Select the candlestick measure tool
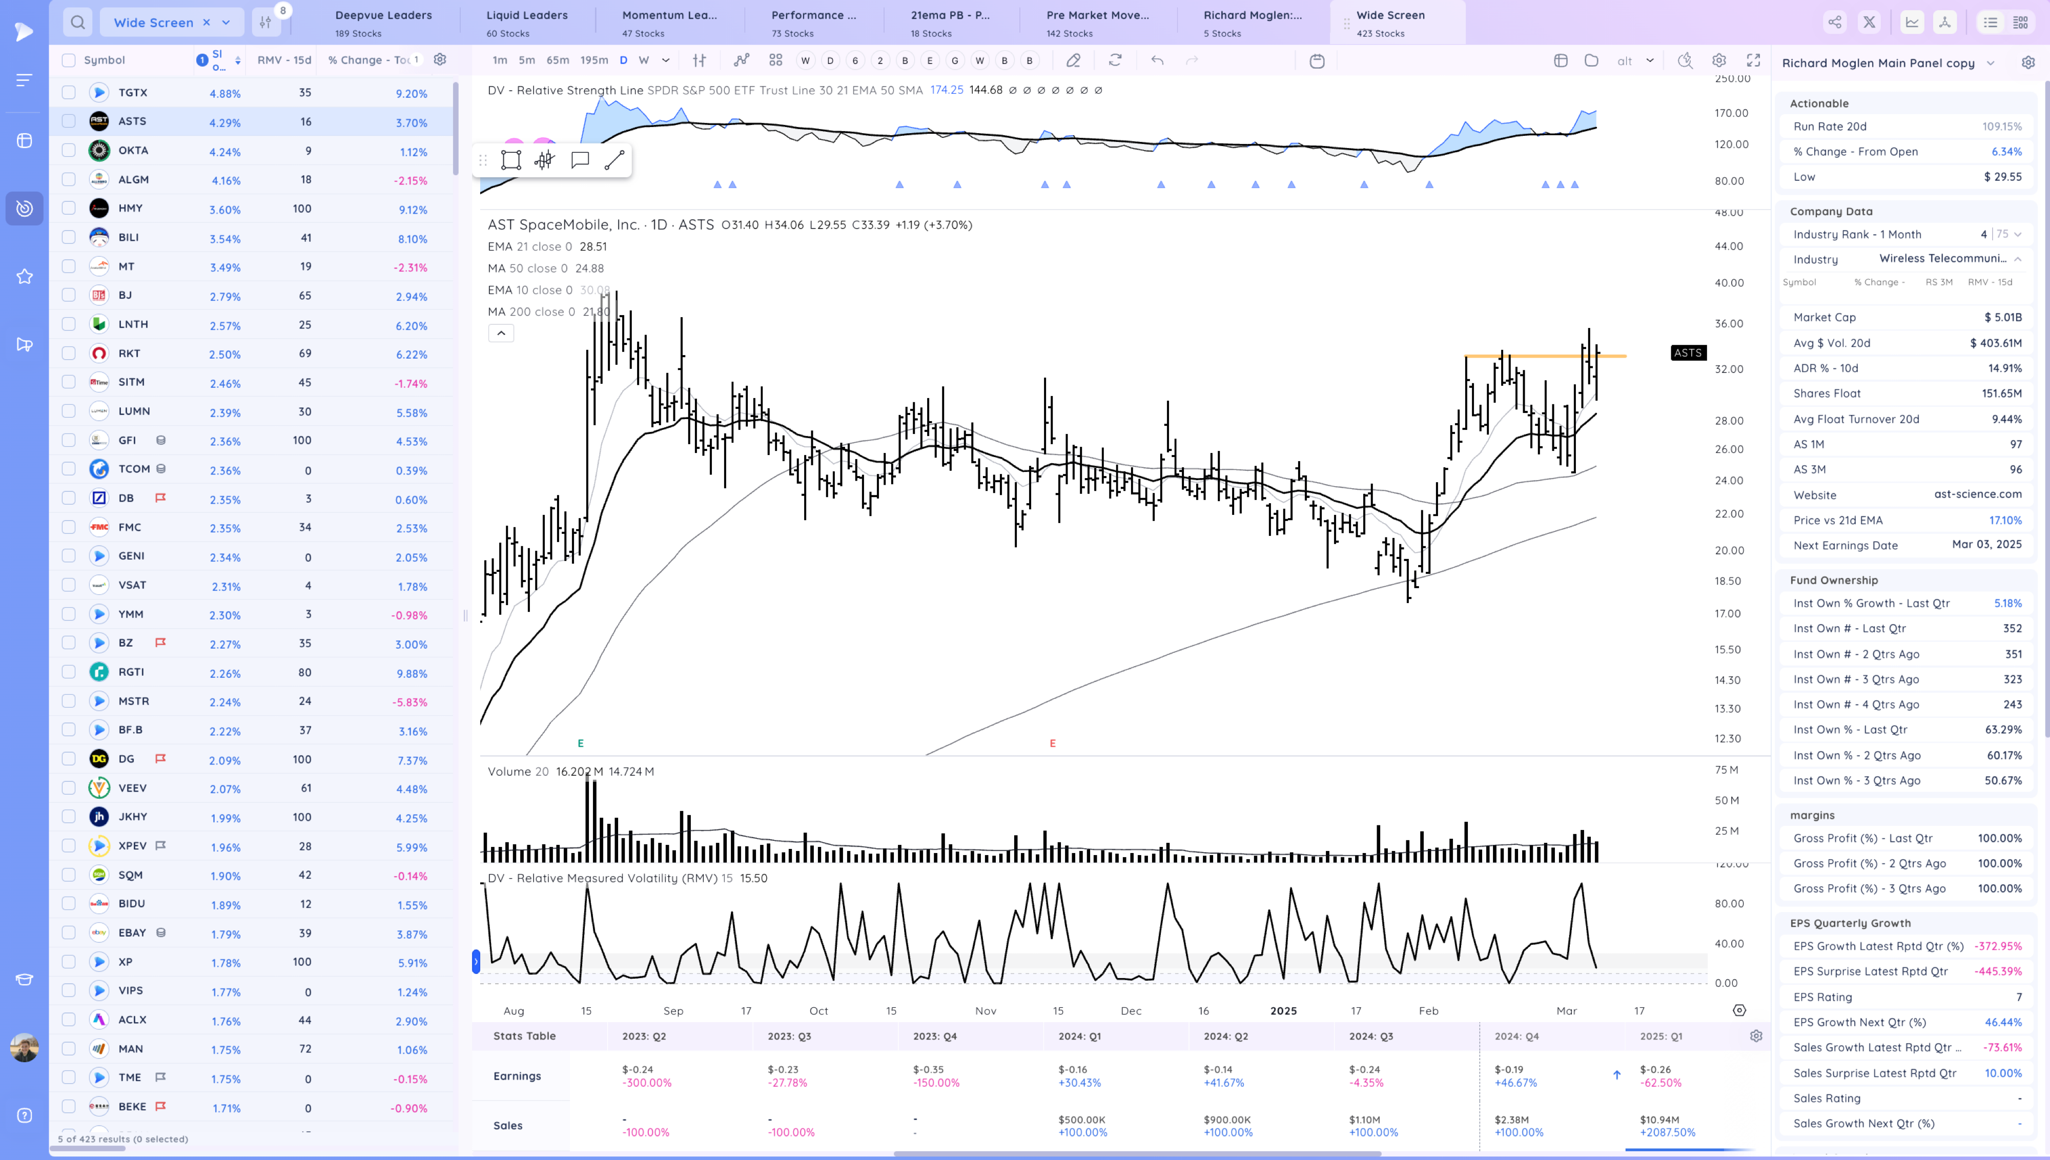Screen dimensions: 2050x1160 544,160
